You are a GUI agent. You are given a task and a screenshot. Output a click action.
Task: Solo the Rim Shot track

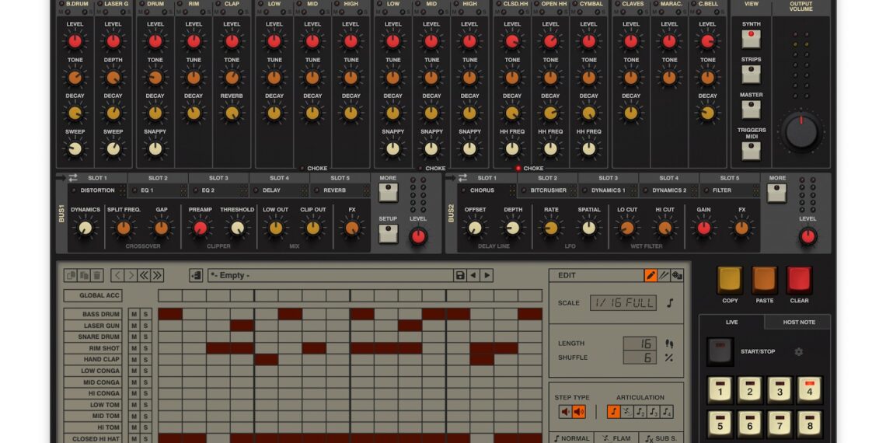point(145,348)
